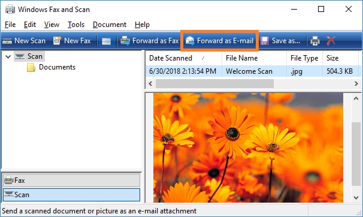The width and height of the screenshot is (363, 217).
Task: Open the Document menu
Action: [x=110, y=25]
